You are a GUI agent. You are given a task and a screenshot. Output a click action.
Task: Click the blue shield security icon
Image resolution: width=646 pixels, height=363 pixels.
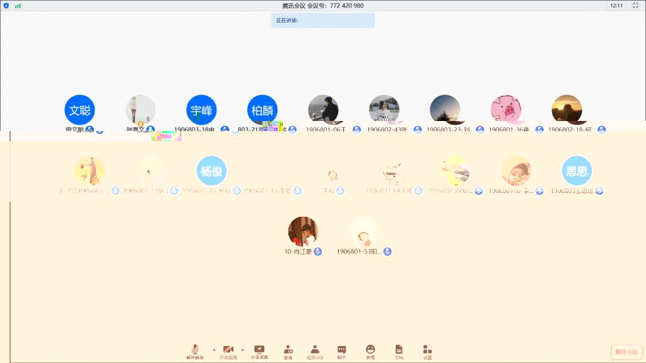click(x=6, y=6)
